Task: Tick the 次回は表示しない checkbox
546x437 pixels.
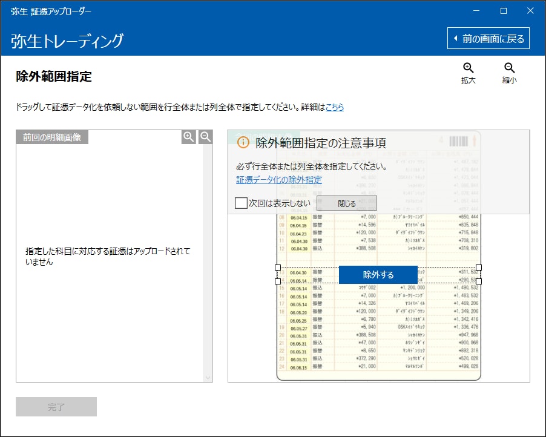Action: (x=241, y=203)
